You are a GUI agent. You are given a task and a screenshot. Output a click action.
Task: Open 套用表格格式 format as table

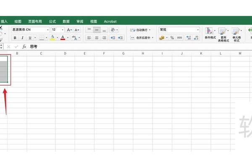223,34
